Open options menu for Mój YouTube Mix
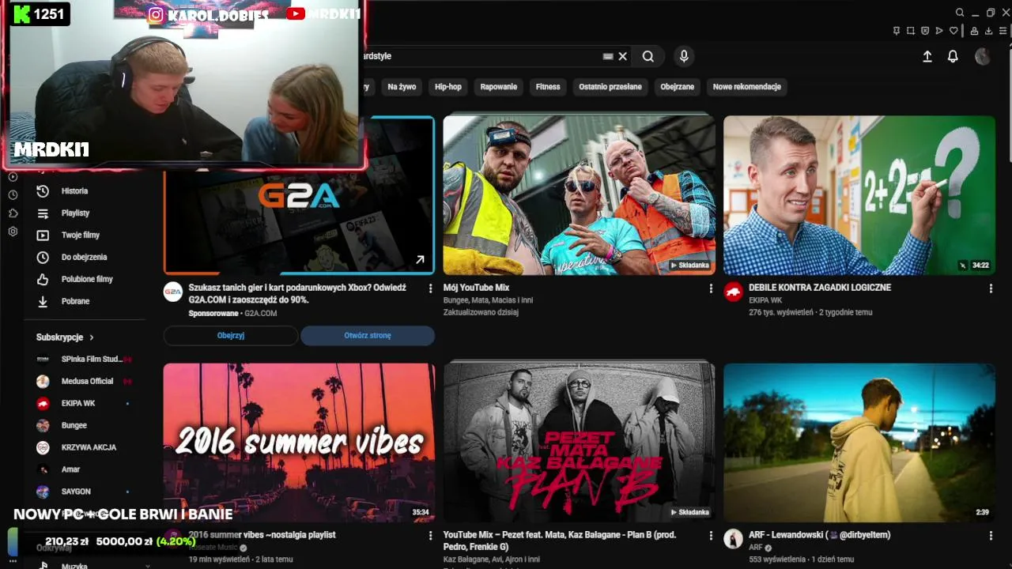The width and height of the screenshot is (1012, 569). [711, 288]
